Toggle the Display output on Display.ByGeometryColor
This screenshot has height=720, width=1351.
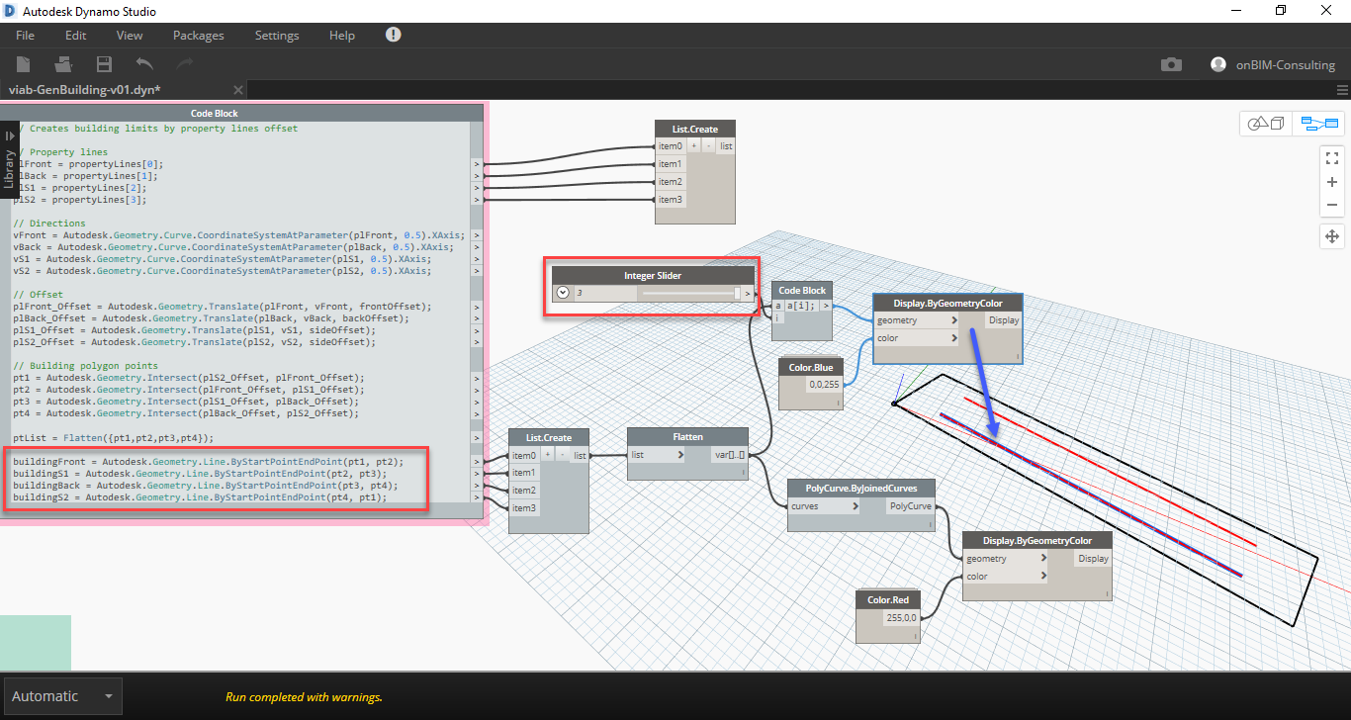1003,319
